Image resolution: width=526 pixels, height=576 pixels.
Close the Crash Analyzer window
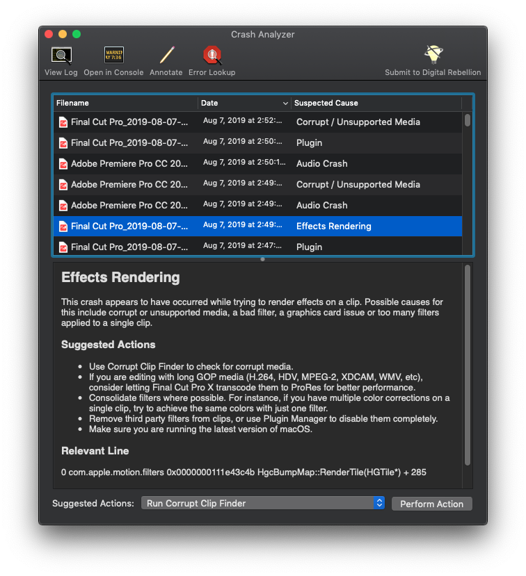point(49,34)
